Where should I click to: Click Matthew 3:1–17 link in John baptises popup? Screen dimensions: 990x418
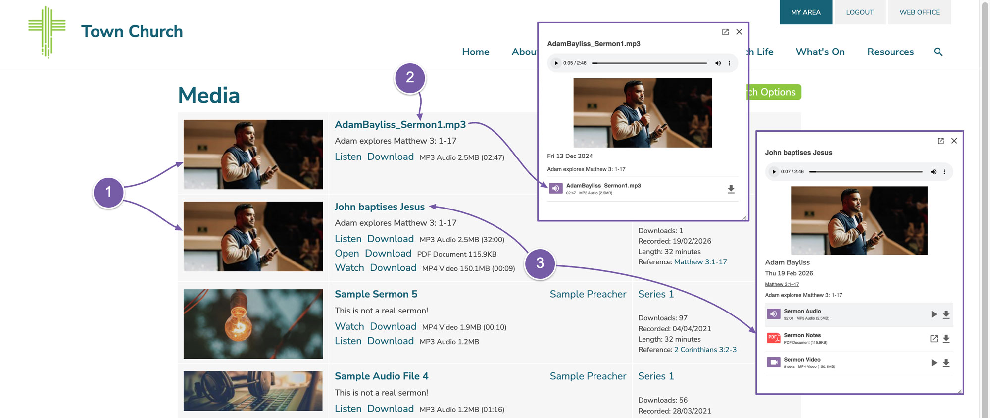782,284
